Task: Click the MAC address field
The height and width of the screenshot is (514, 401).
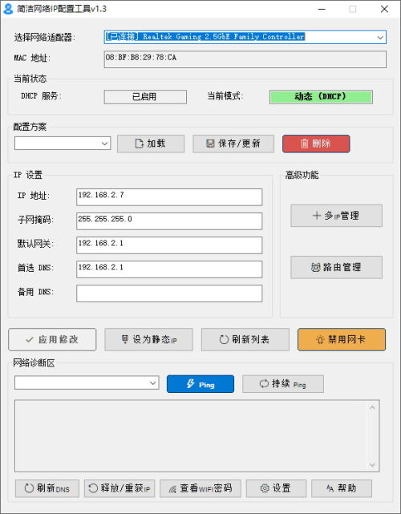Action: [x=245, y=59]
